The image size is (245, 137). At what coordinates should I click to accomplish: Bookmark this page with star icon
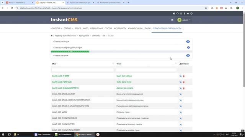206,8
